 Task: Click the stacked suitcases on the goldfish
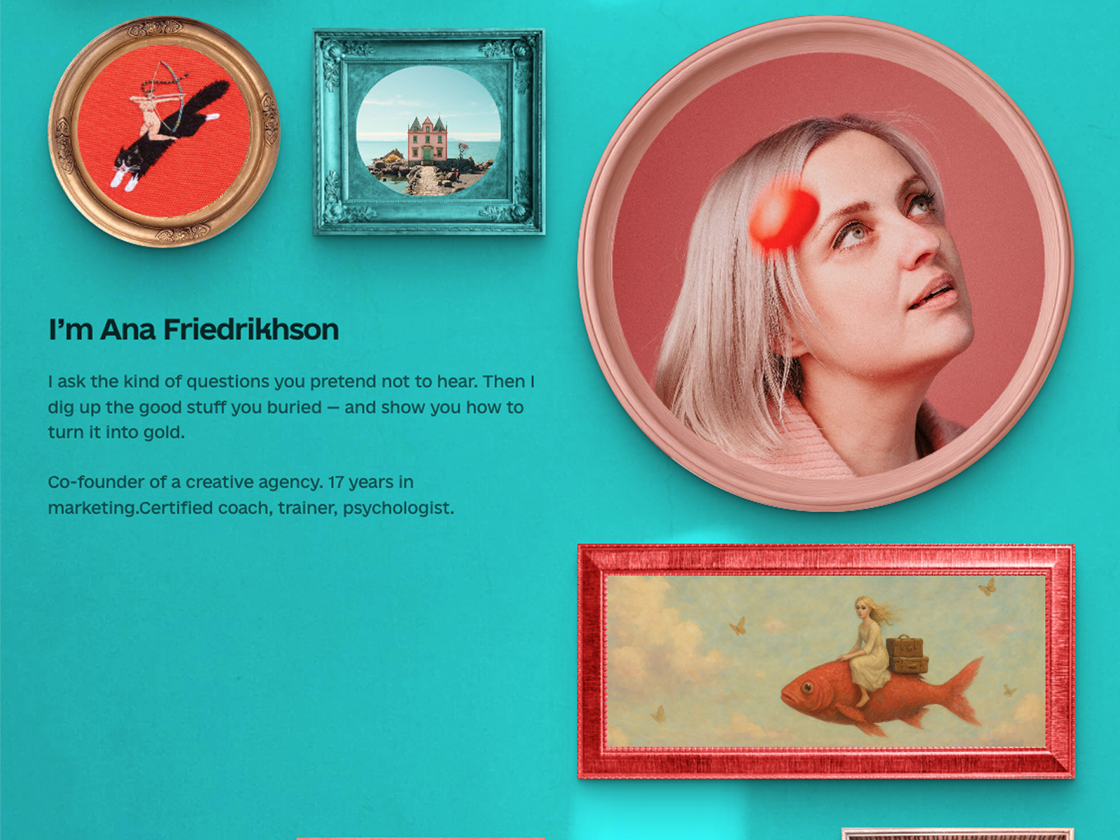tap(907, 655)
